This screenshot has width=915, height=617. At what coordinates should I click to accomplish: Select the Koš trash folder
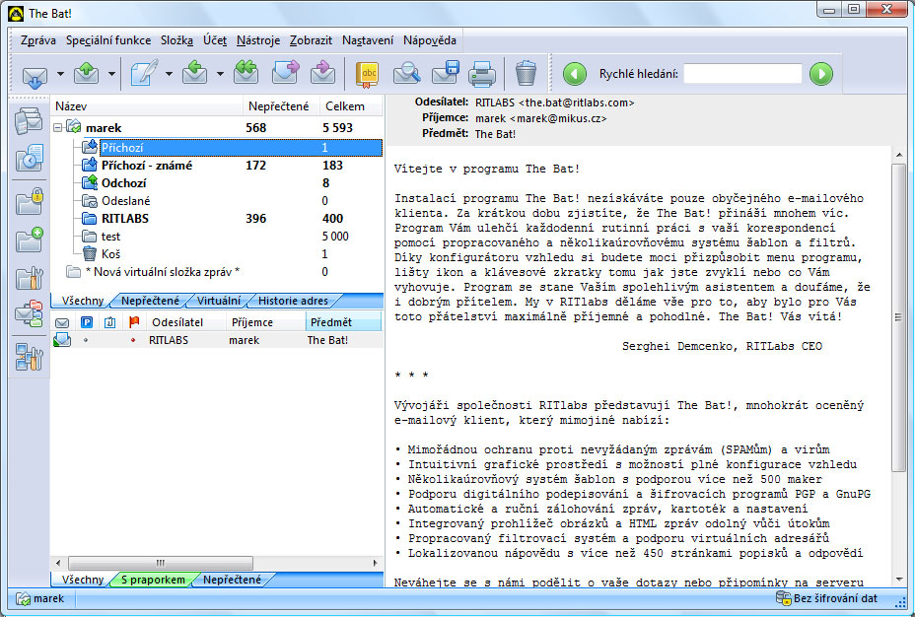pos(110,254)
